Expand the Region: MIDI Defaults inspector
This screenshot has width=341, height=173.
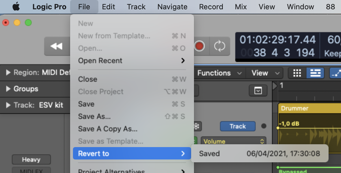point(8,73)
